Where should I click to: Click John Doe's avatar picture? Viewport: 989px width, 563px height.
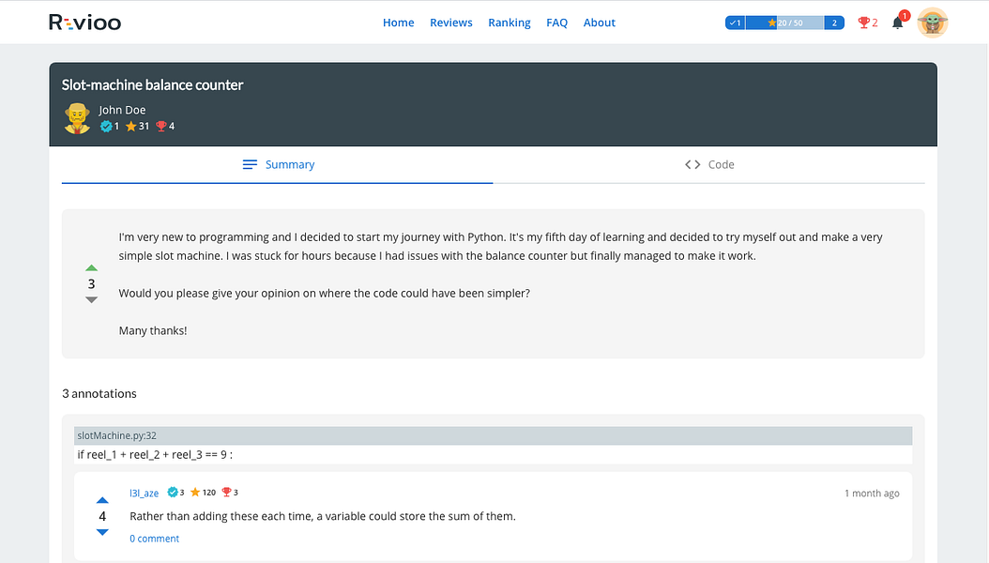[77, 118]
